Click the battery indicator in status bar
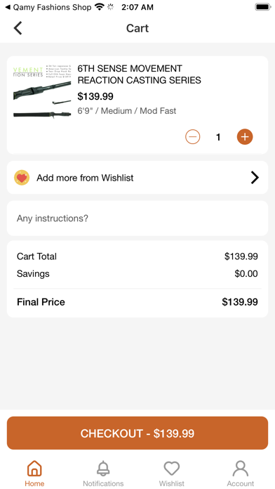Screen dimensions: 275x489 pyautogui.click(x=263, y=7)
